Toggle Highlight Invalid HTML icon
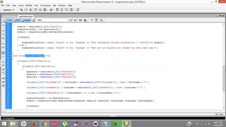The height and width of the screenshot is (127, 226). [x=3, y=56]
